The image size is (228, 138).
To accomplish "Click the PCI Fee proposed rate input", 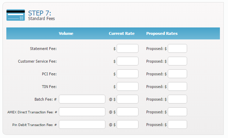I will tap(177, 74).
